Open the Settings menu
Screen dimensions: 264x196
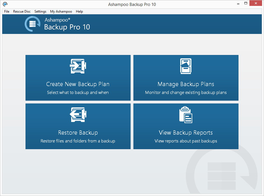(x=40, y=11)
